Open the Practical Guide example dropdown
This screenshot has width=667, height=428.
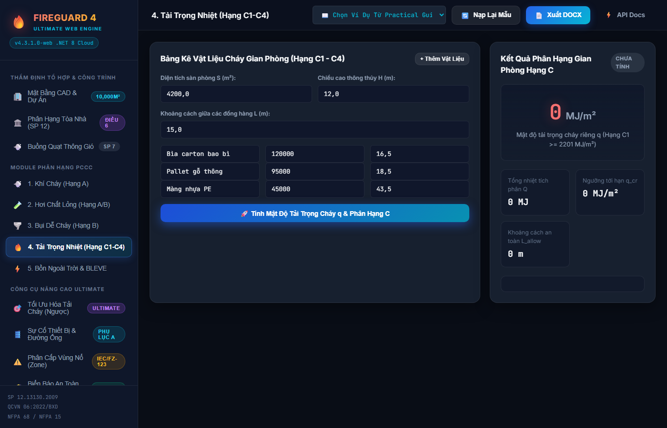pyautogui.click(x=379, y=15)
